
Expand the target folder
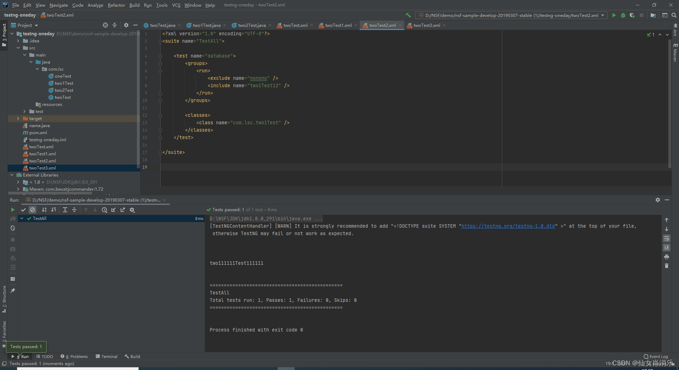(x=18, y=119)
